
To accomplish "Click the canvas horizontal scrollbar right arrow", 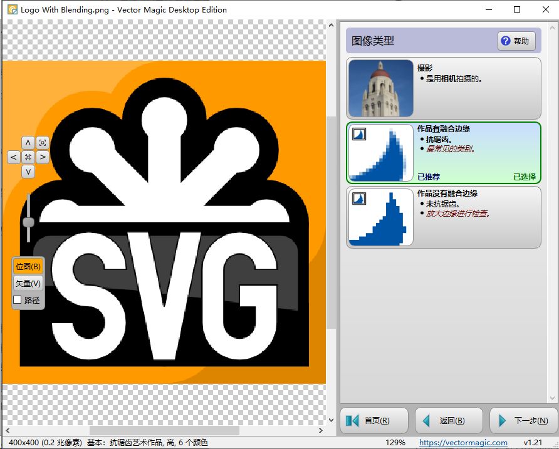I will click(320, 430).
